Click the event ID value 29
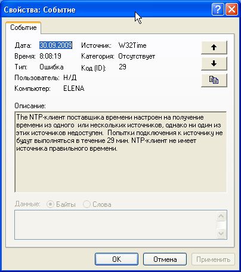Image resolution: width=241 pixels, height=272 pixels. (122, 67)
